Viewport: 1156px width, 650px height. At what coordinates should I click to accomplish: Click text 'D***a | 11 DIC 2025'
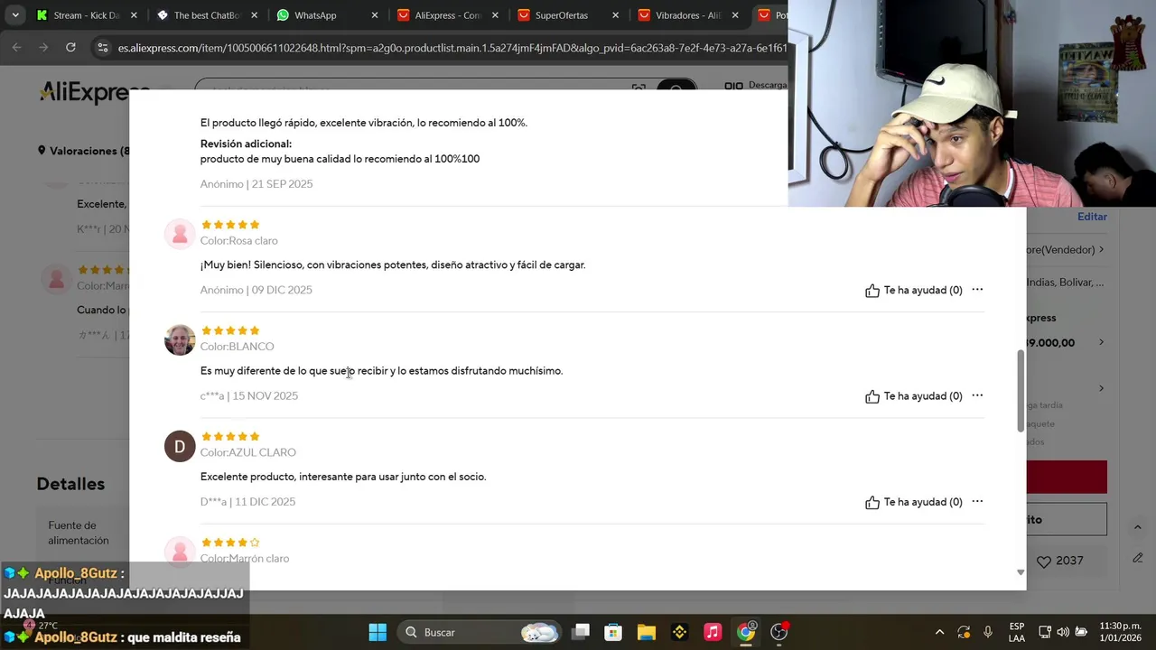pyautogui.click(x=247, y=502)
